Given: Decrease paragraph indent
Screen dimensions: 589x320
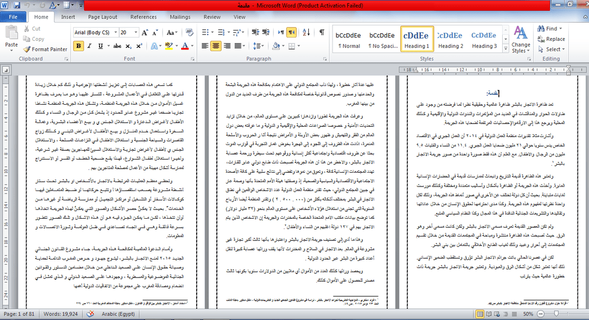Looking at the screenshot, I should point(255,33).
